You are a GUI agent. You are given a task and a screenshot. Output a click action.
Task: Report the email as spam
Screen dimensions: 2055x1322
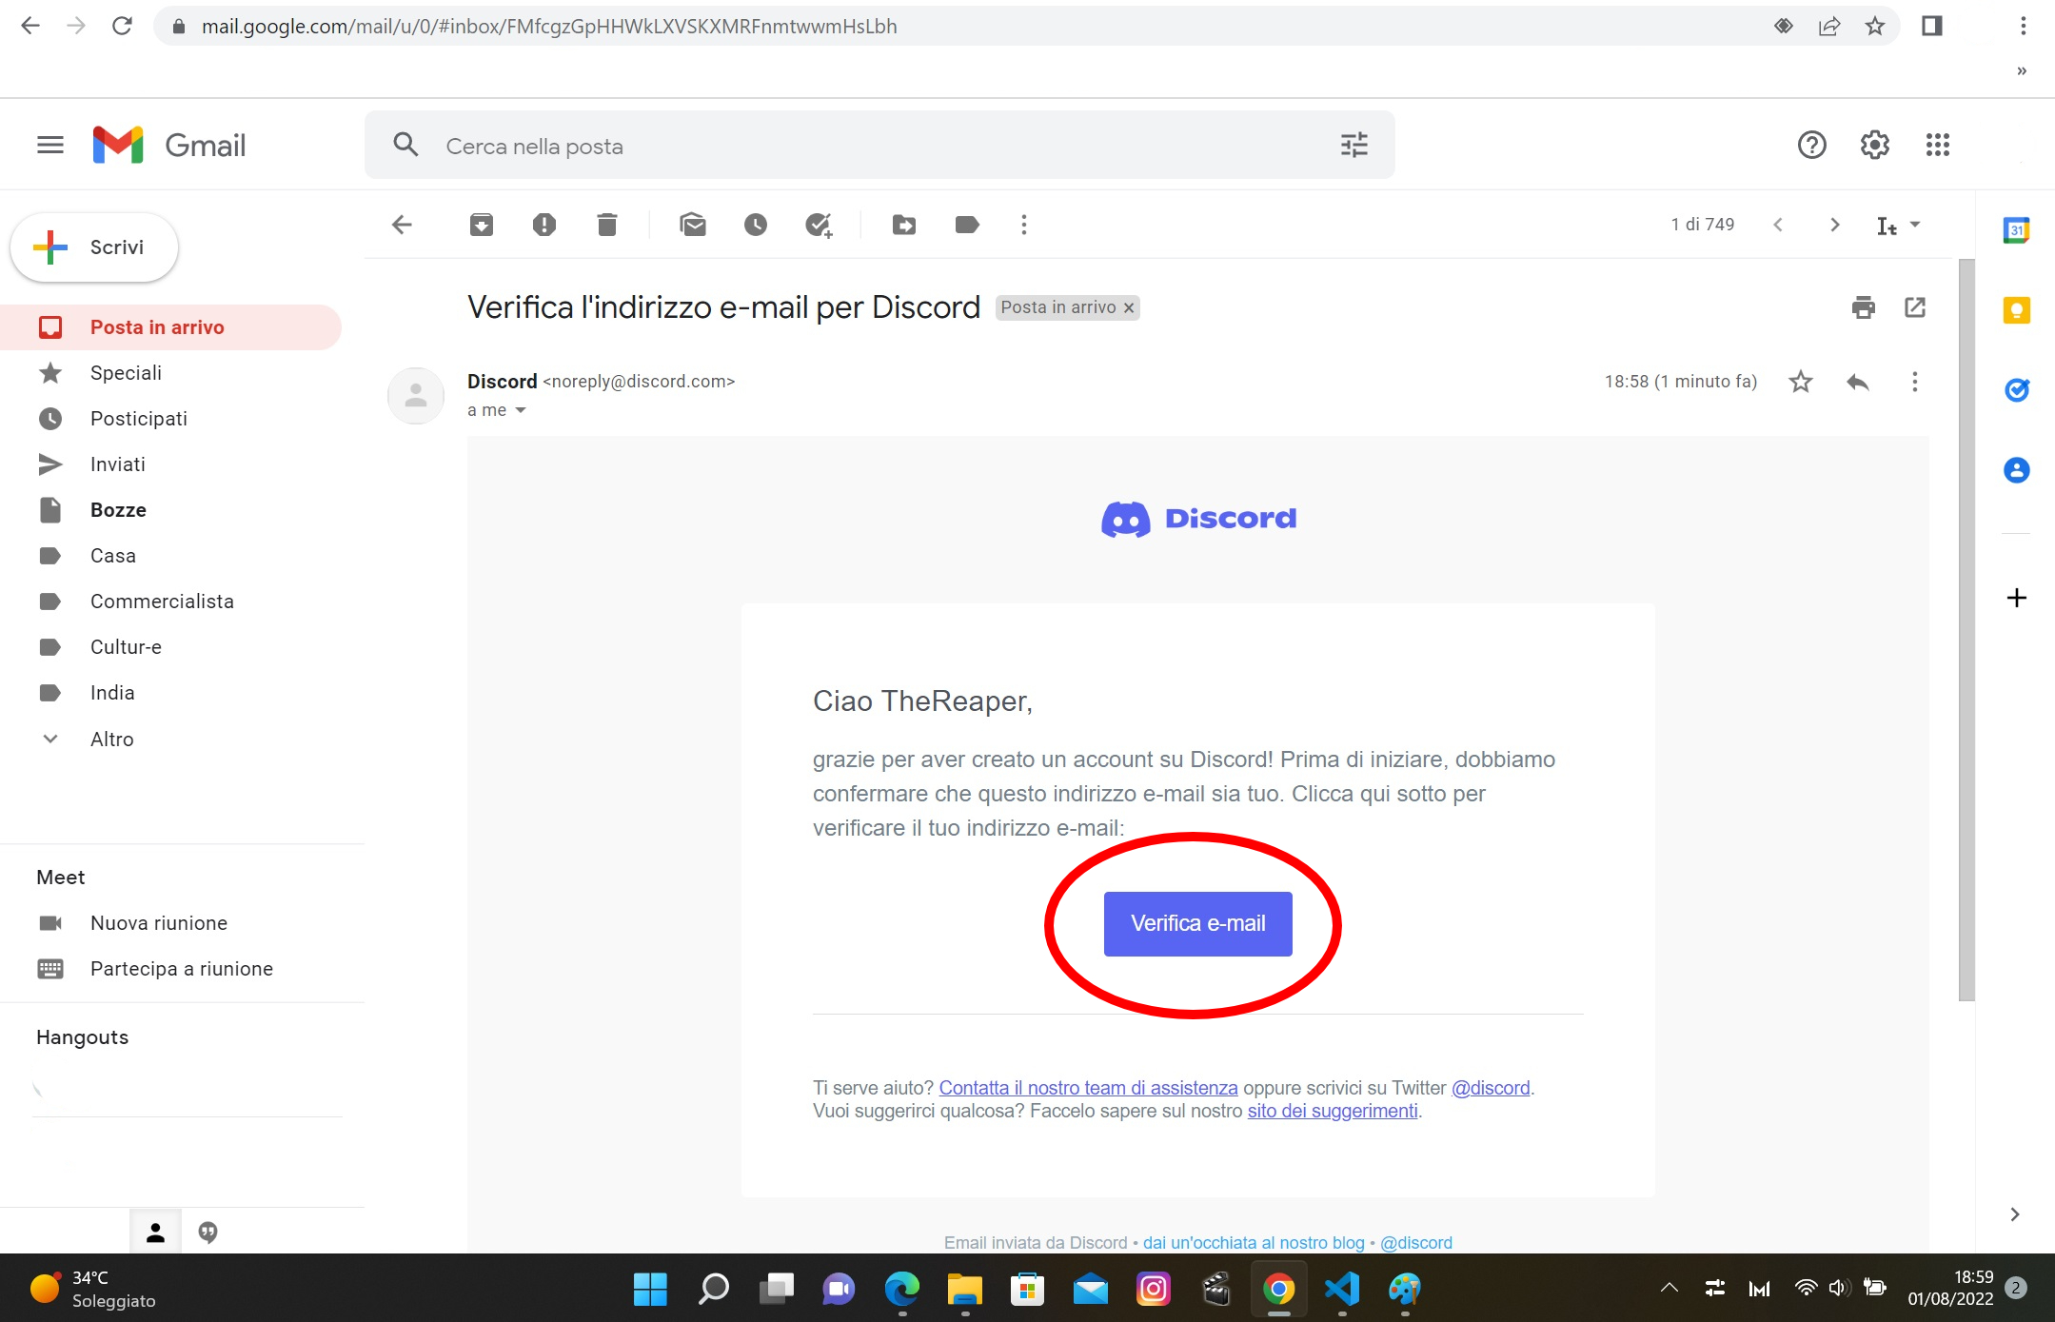click(x=543, y=225)
